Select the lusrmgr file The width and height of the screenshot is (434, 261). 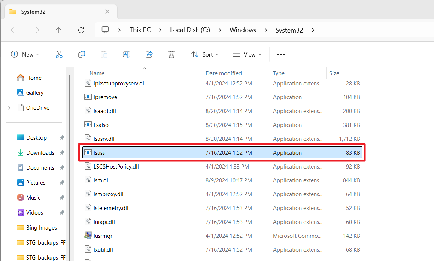point(103,236)
